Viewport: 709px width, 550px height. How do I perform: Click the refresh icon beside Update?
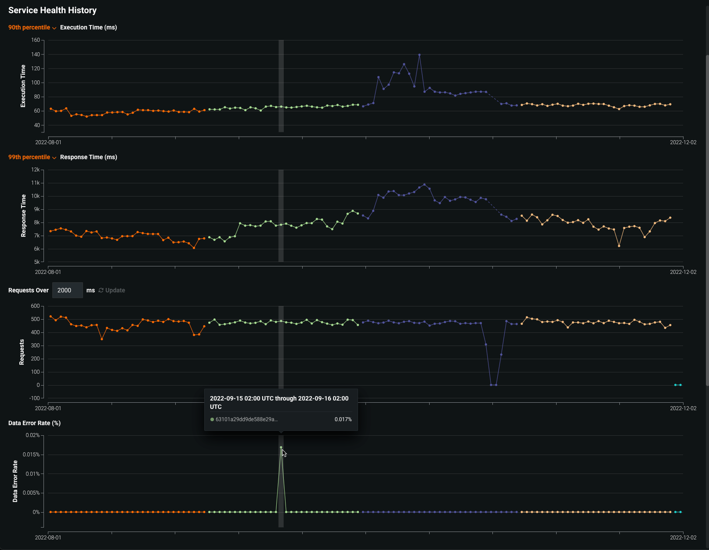point(101,290)
